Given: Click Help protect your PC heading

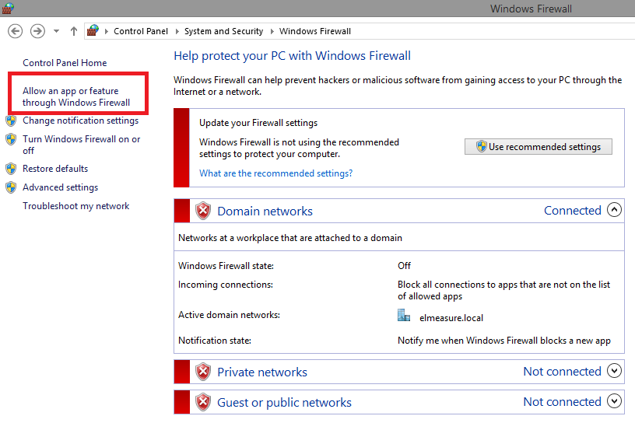Looking at the screenshot, I should click(292, 55).
